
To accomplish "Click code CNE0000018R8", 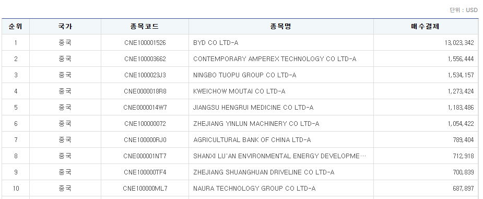I will [145, 91].
